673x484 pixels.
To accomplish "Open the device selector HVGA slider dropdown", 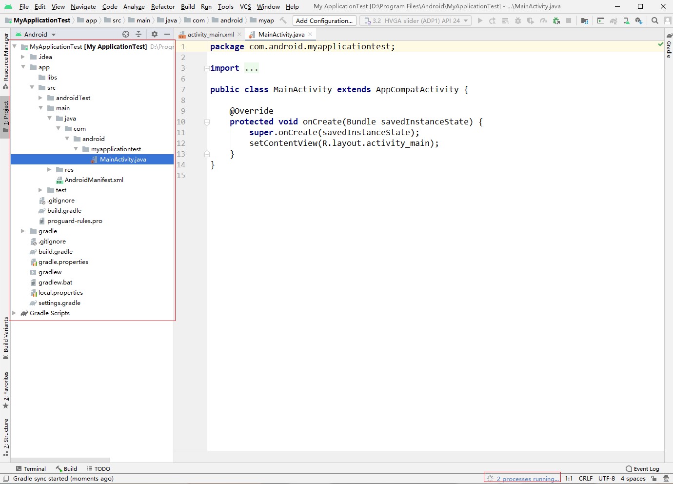I will [416, 20].
